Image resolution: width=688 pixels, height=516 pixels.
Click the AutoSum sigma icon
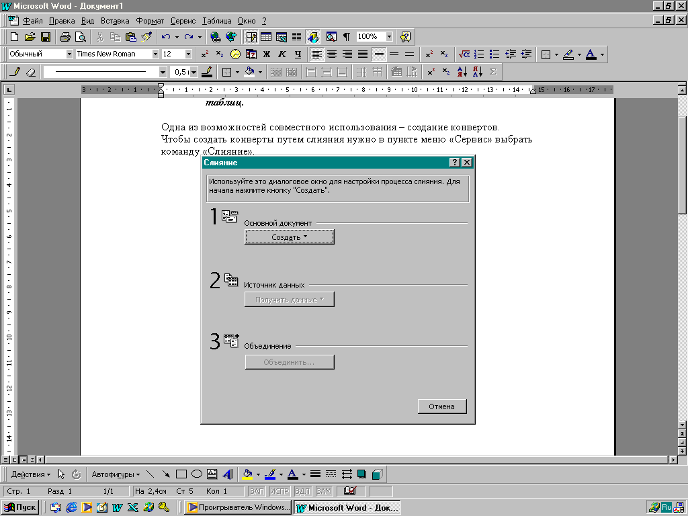[492, 71]
